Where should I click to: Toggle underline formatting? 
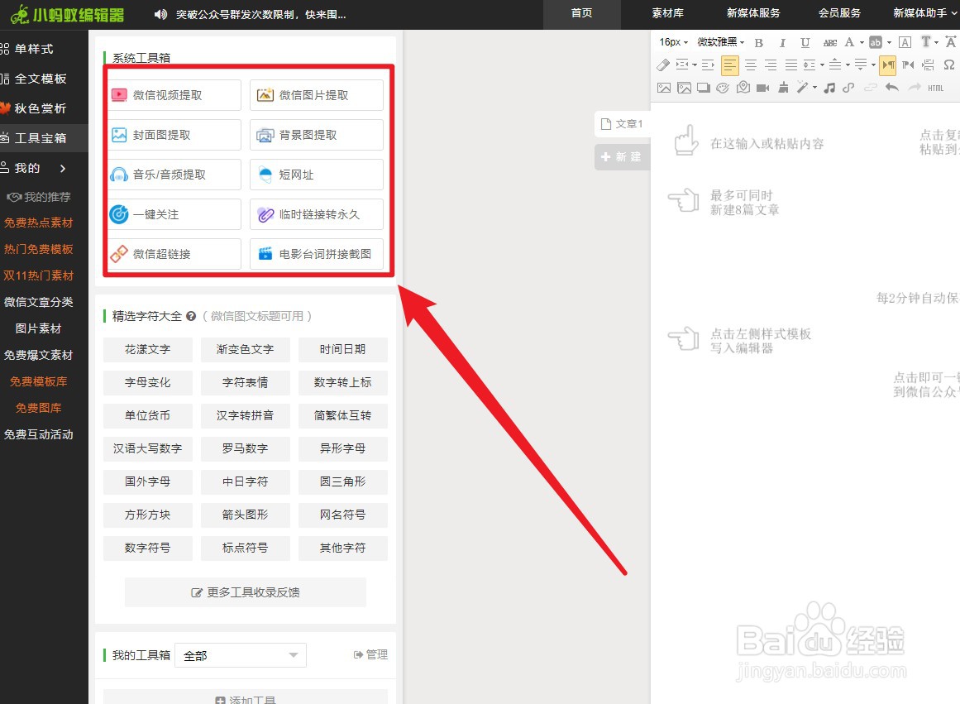click(805, 42)
